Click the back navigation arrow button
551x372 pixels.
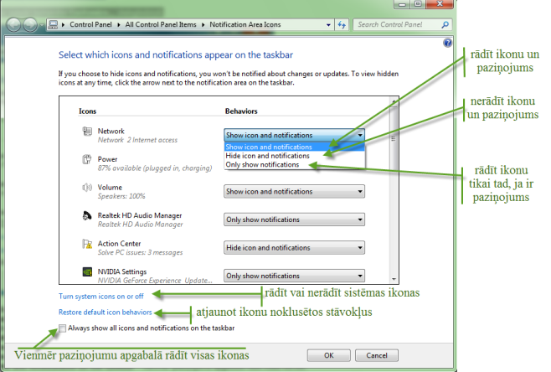[x=12, y=24]
